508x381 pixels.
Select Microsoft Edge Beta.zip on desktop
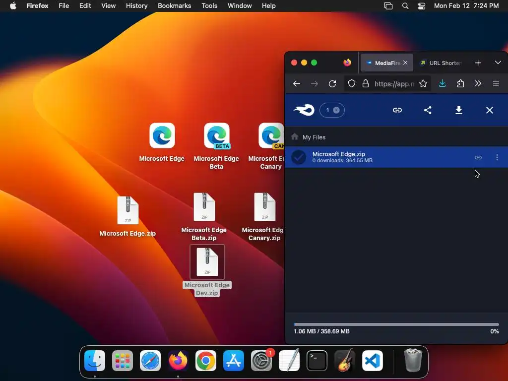click(x=204, y=207)
